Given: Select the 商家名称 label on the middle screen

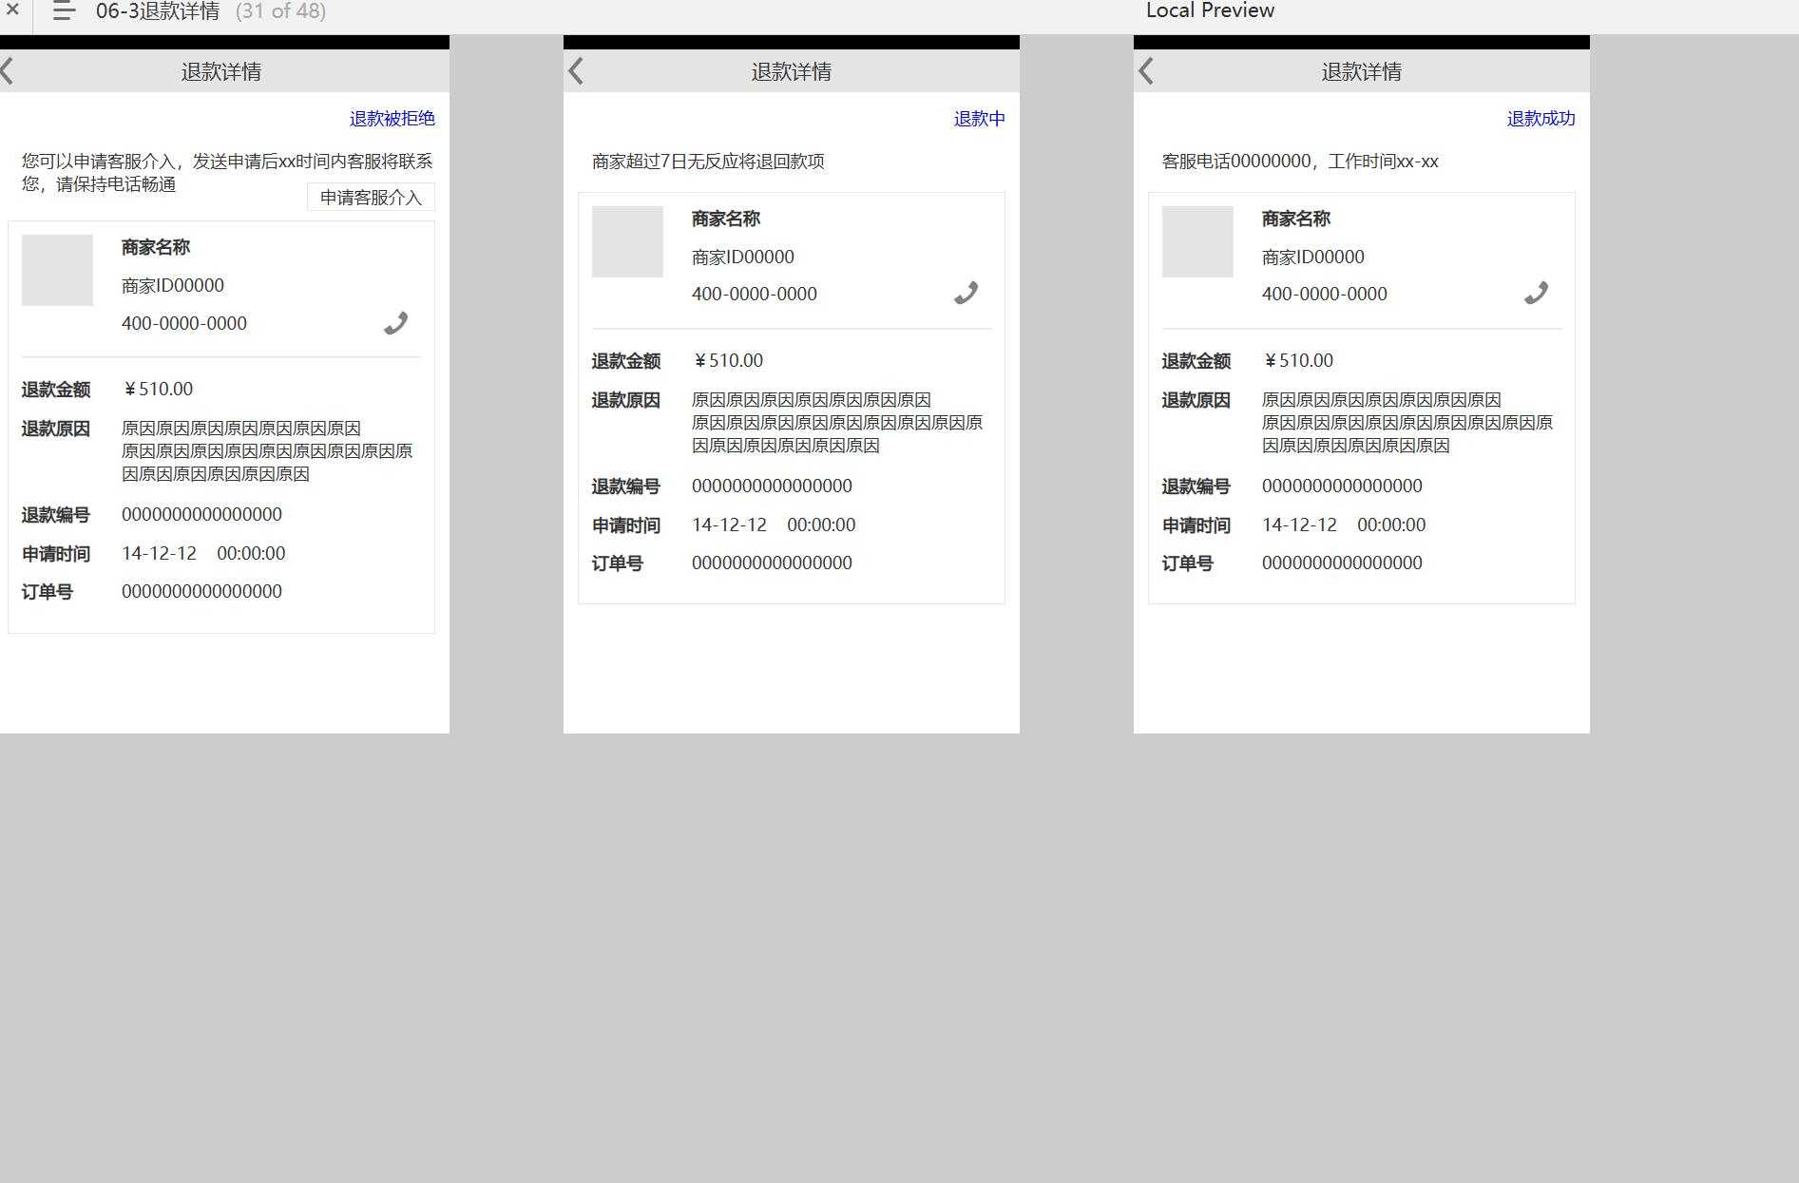Looking at the screenshot, I should pyautogui.click(x=726, y=219).
